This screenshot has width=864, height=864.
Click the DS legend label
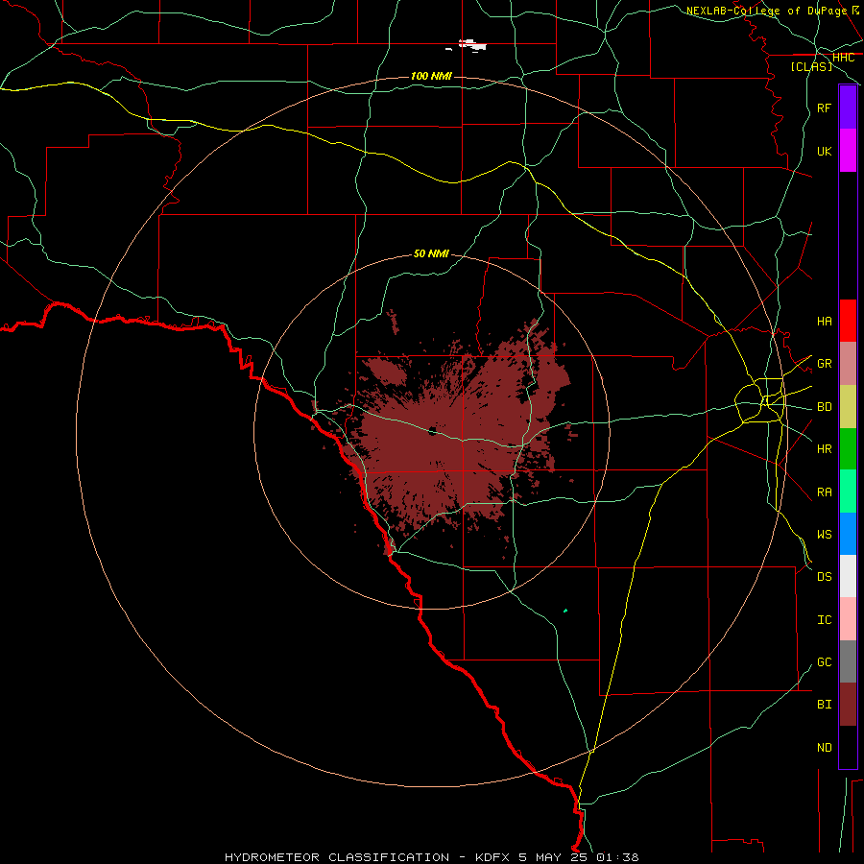(x=824, y=577)
